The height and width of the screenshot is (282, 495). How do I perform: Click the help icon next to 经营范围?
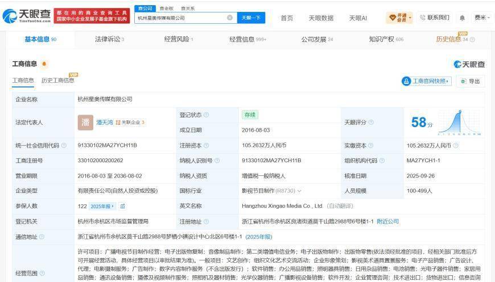point(42,273)
